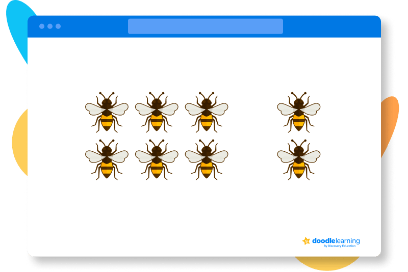This screenshot has width=408, height=272.
Task: Select the lower bee in the pair of two
Action: click(299, 159)
